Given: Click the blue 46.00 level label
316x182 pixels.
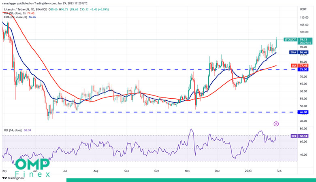Looking at the screenshot, I should (x=303, y=112).
